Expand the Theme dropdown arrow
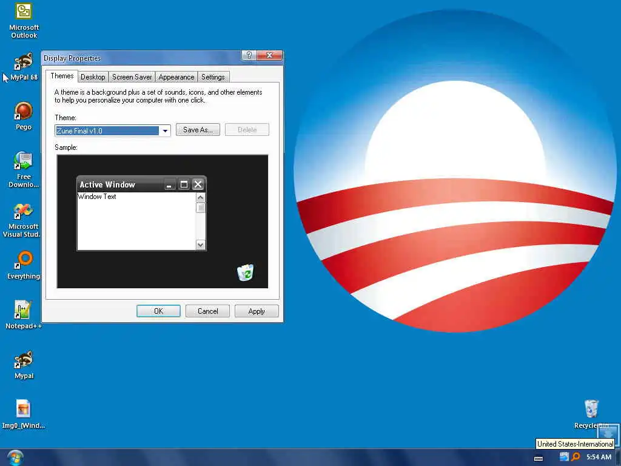 click(x=165, y=130)
